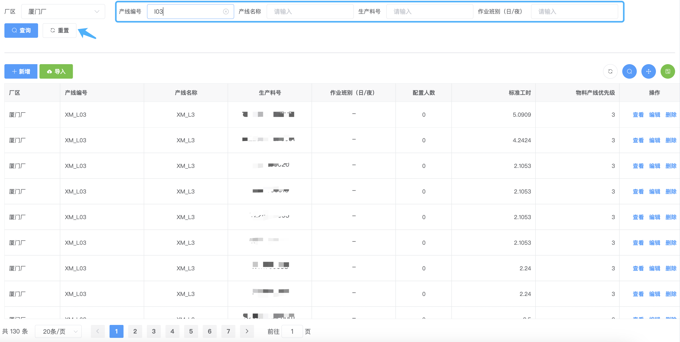
Task: Click the 查询 search button
Action: point(21,31)
